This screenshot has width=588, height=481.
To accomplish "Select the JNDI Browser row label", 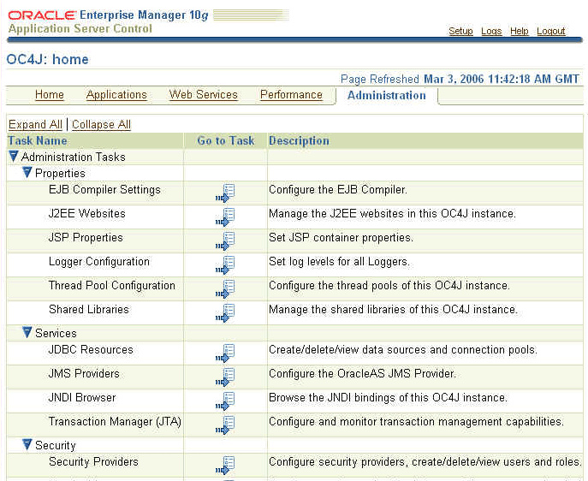I will coord(82,398).
